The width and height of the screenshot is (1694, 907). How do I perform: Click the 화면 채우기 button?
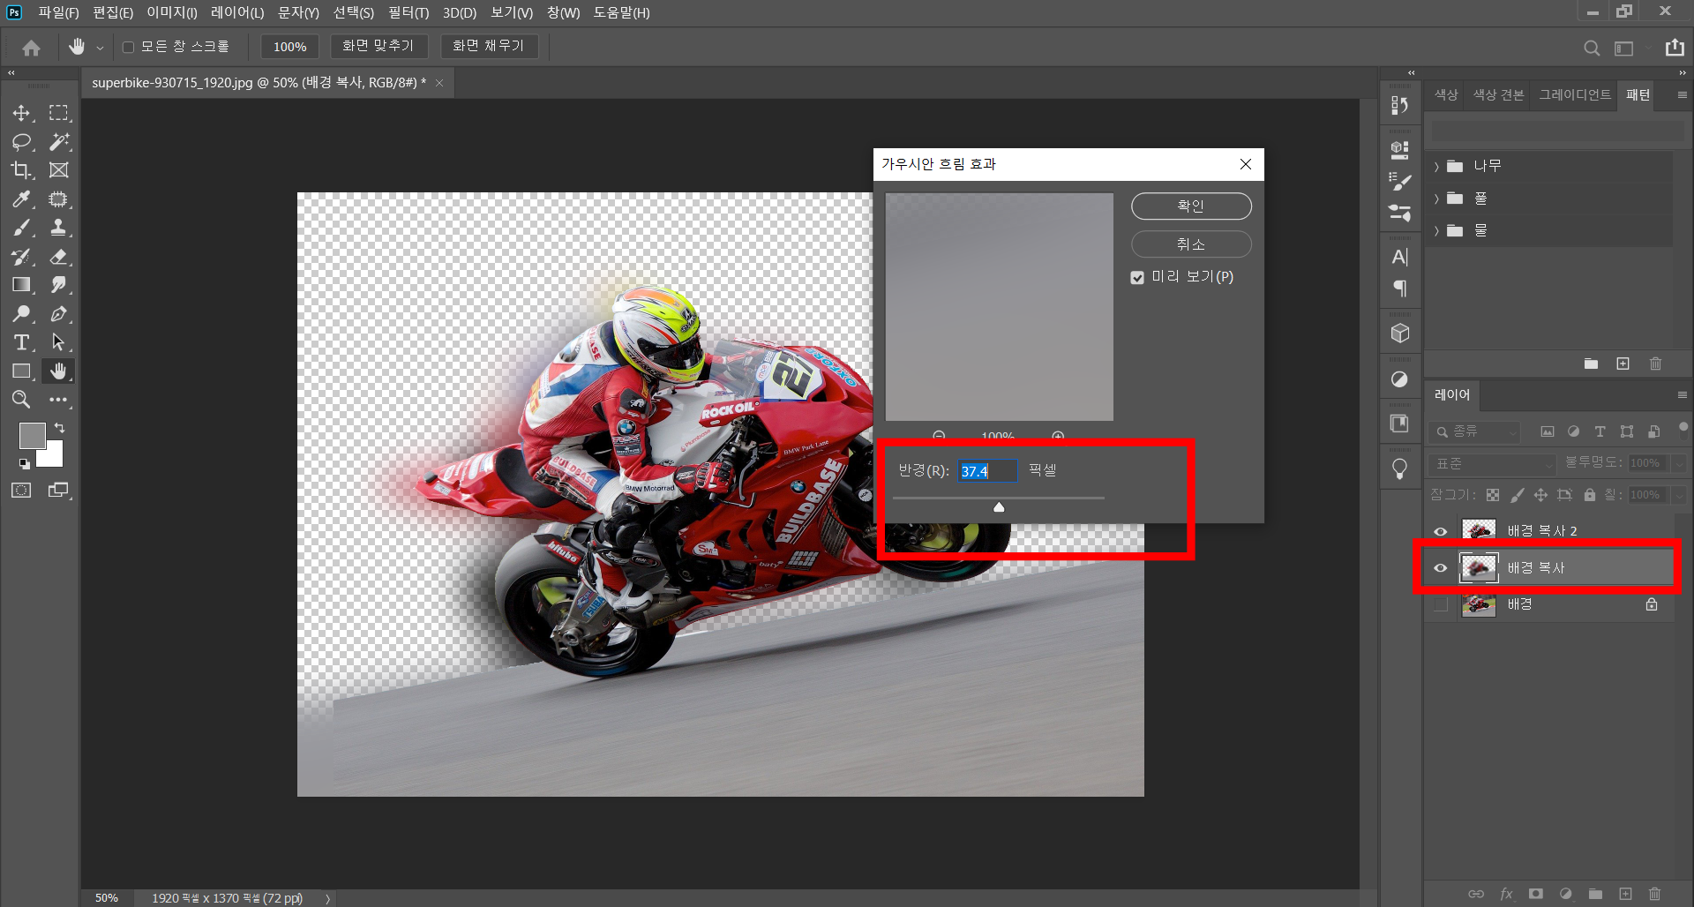[x=489, y=46]
